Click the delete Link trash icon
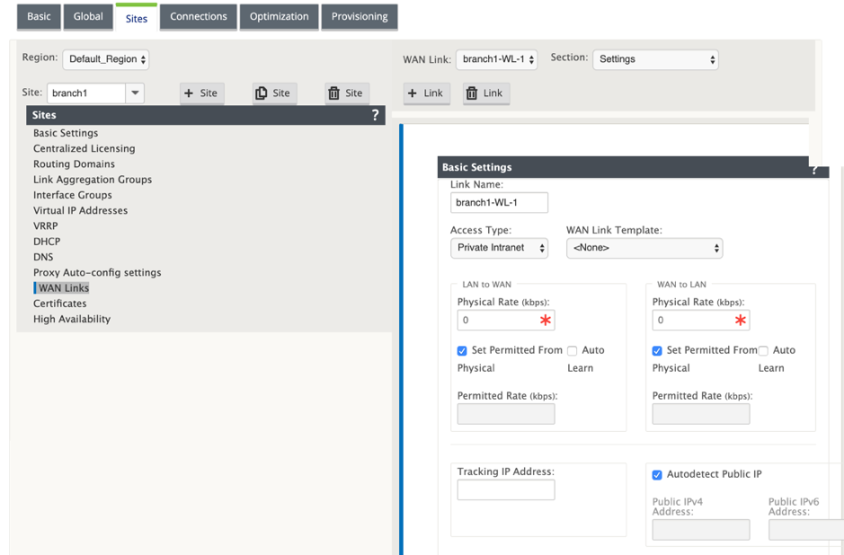844x555 pixels. (472, 93)
